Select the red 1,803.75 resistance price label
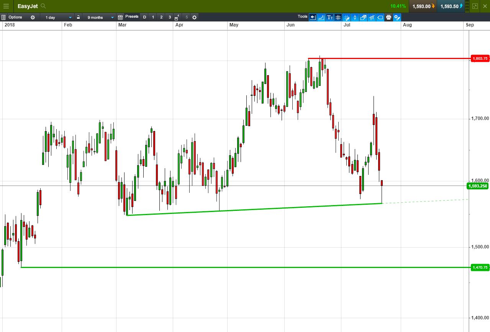 (480, 59)
